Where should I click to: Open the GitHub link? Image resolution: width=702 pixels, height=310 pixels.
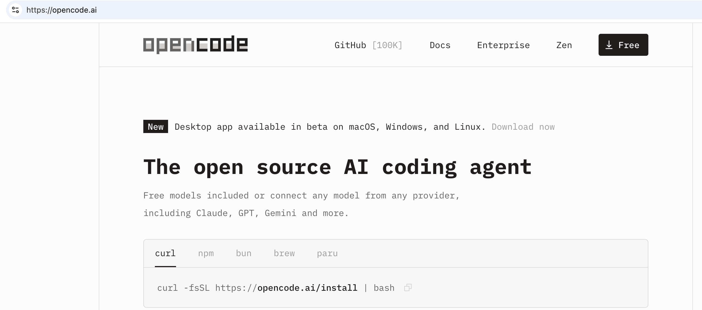(x=350, y=45)
